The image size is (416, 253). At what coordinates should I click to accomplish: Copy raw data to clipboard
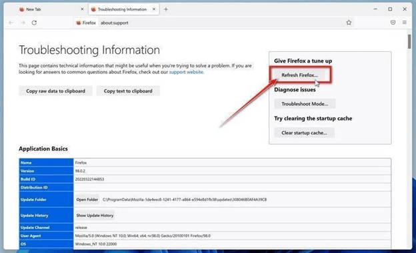[x=56, y=91]
